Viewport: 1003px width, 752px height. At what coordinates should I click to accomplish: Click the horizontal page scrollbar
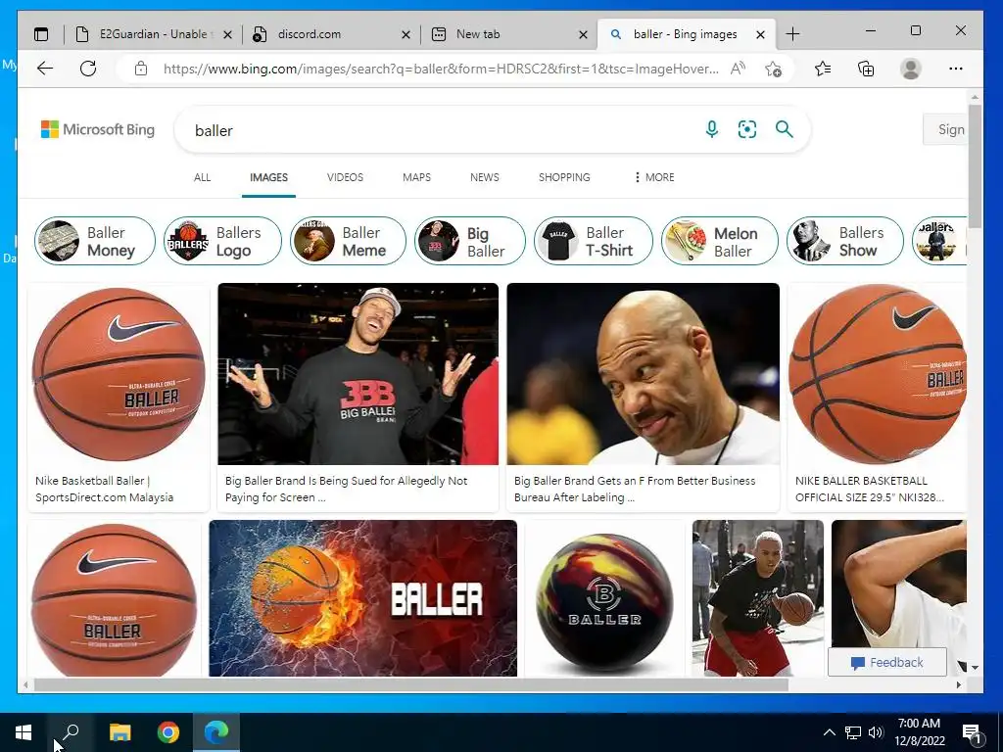[410, 684]
